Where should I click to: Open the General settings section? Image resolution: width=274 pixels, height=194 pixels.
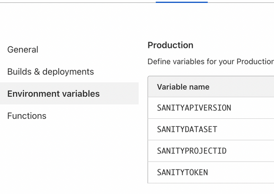(x=23, y=49)
